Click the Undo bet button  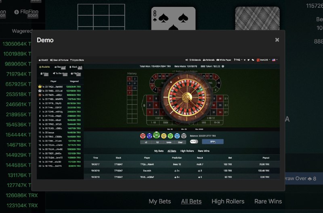point(169,143)
